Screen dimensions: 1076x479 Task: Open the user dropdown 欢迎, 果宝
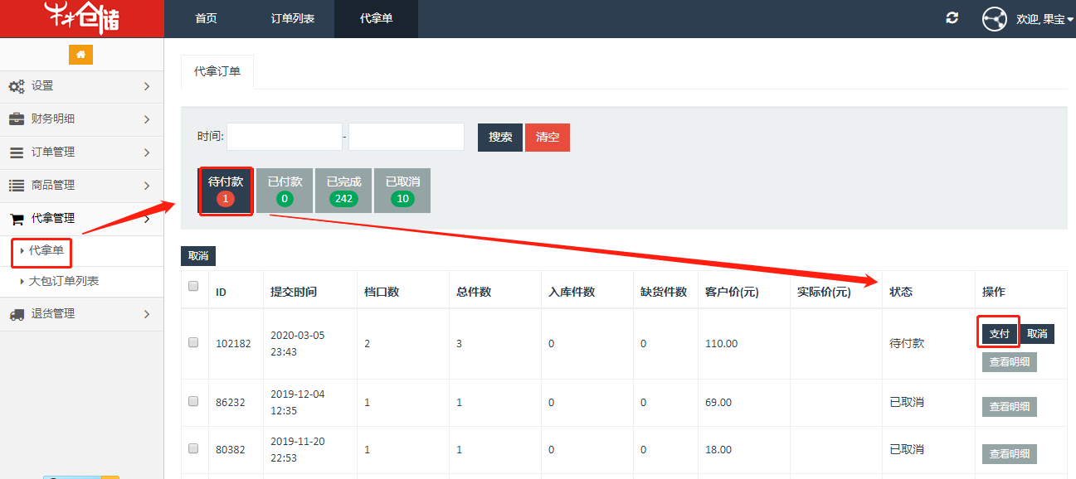[1044, 19]
